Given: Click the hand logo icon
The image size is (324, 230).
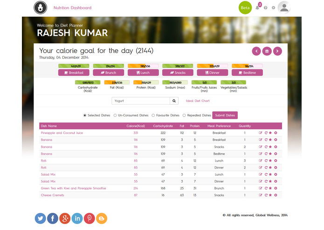Looking at the screenshot, I should coord(40,7).
